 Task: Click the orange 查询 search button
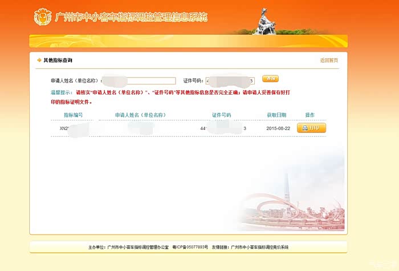click(x=270, y=79)
